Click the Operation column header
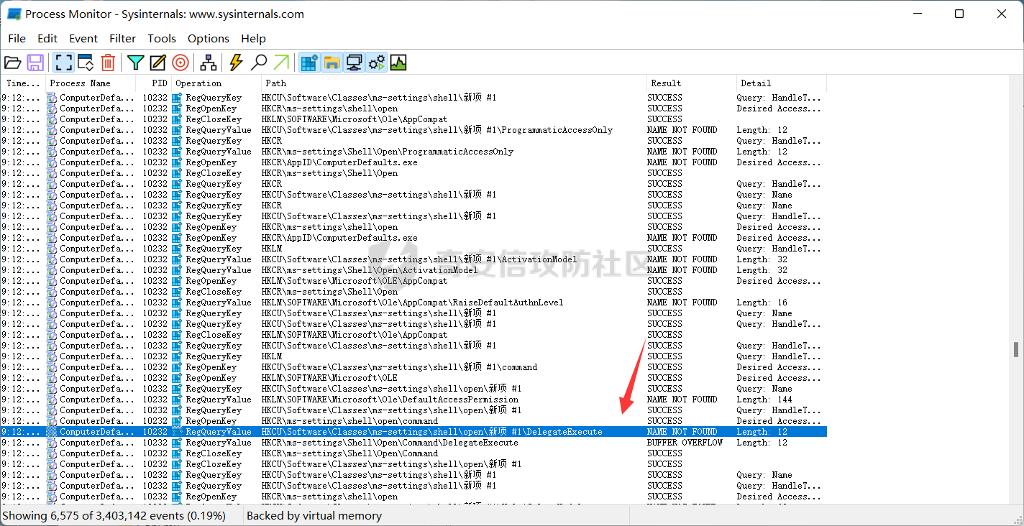Viewport: 1024px width, 526px height. tap(216, 83)
